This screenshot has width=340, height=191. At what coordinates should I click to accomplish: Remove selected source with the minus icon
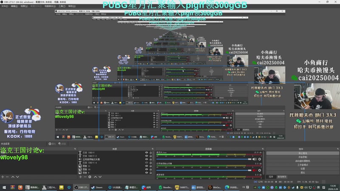pyautogui.click(x=85, y=177)
